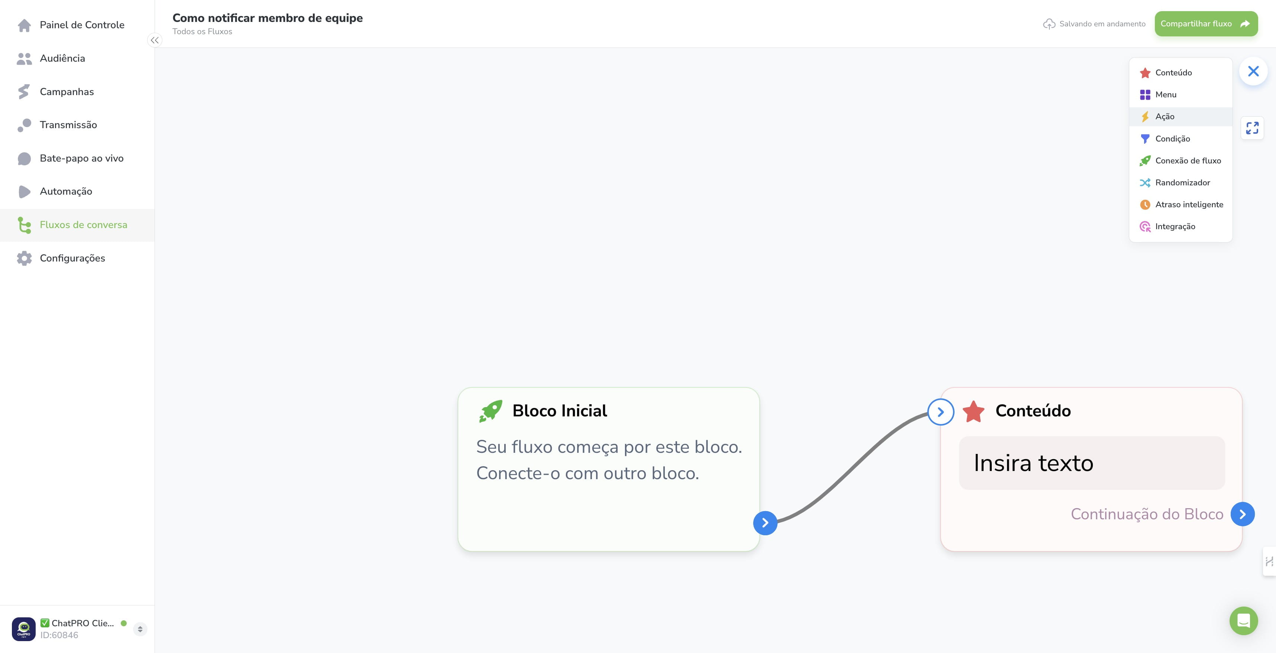This screenshot has width=1276, height=653.
Task: Click the green rocket icon in Bloco Inicial
Action: pyautogui.click(x=490, y=411)
